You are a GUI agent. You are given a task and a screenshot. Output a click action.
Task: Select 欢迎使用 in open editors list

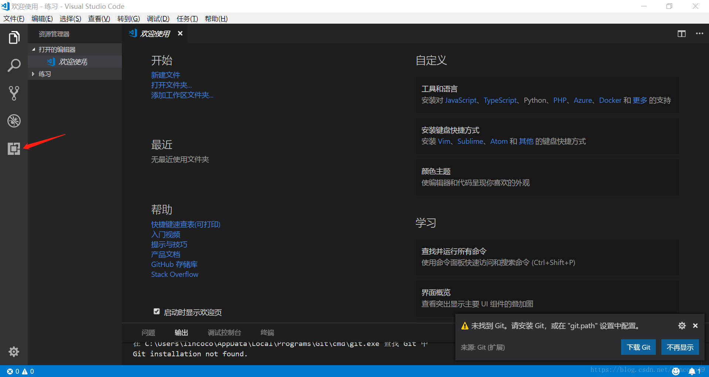pyautogui.click(x=75, y=62)
